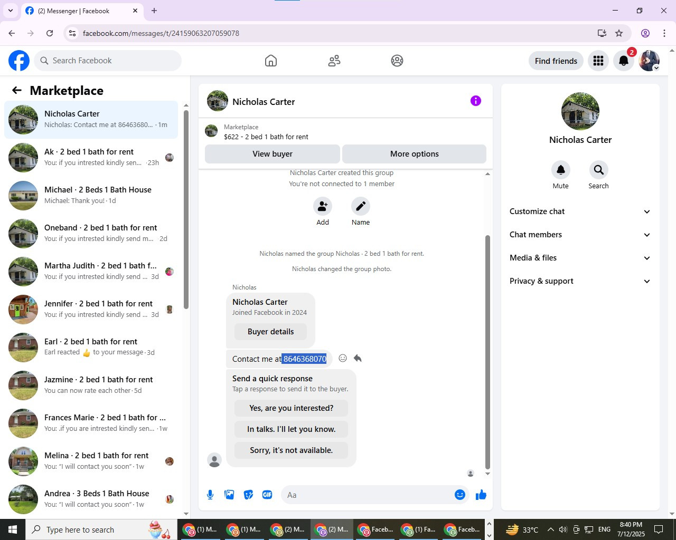Screen dimensions: 676x540
Task: Focus the Aa message input box
Action: pyautogui.click(x=369, y=495)
